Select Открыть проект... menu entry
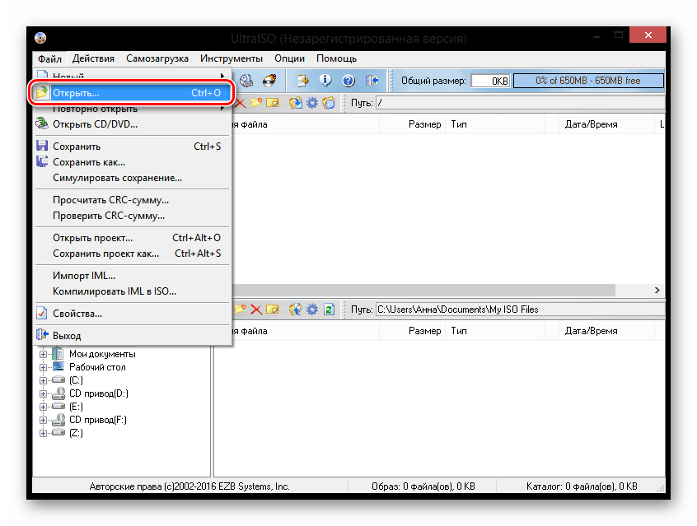This screenshot has height=526, width=697. click(x=133, y=238)
